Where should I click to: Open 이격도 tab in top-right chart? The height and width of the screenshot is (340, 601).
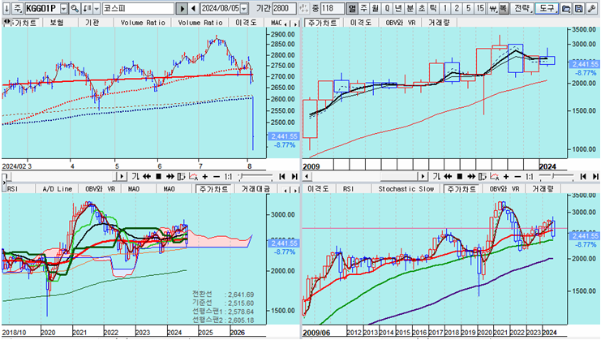361,23
